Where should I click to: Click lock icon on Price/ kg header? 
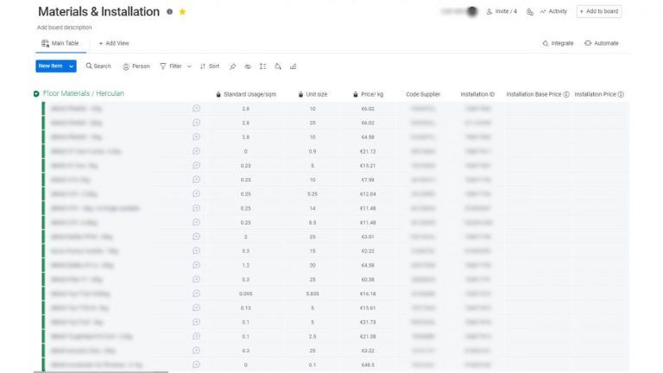click(356, 94)
